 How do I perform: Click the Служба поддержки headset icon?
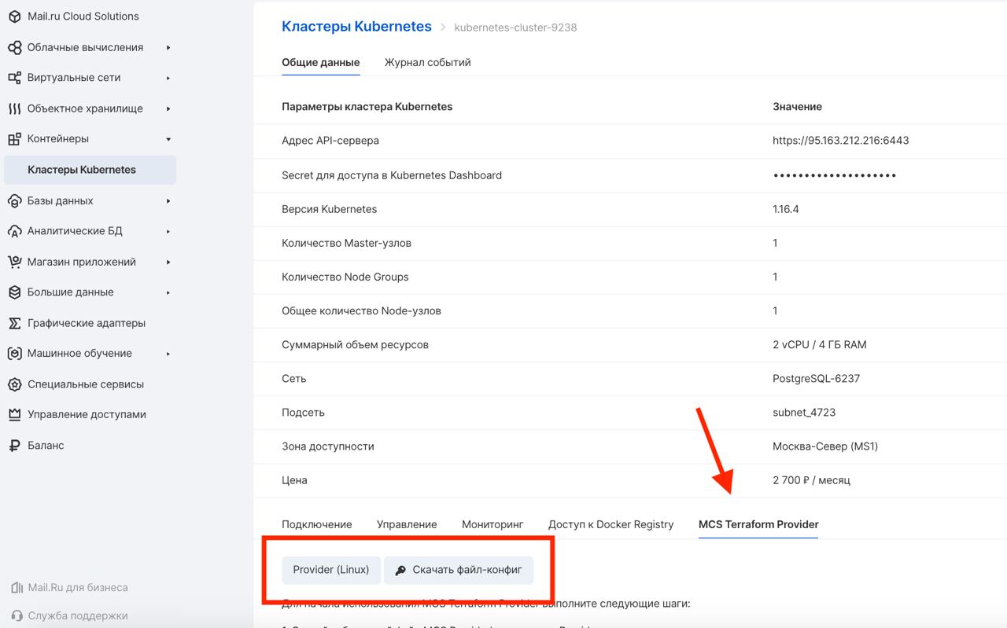pyautogui.click(x=17, y=616)
